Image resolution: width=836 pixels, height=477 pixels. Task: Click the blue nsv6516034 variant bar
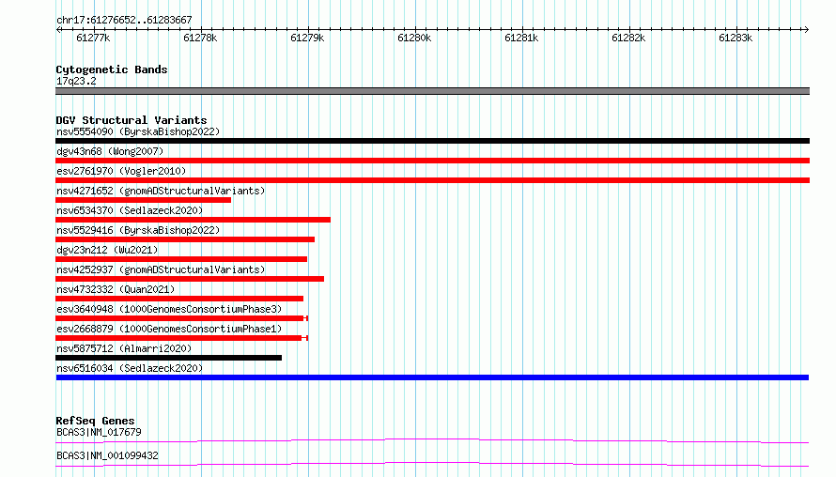[432, 377]
